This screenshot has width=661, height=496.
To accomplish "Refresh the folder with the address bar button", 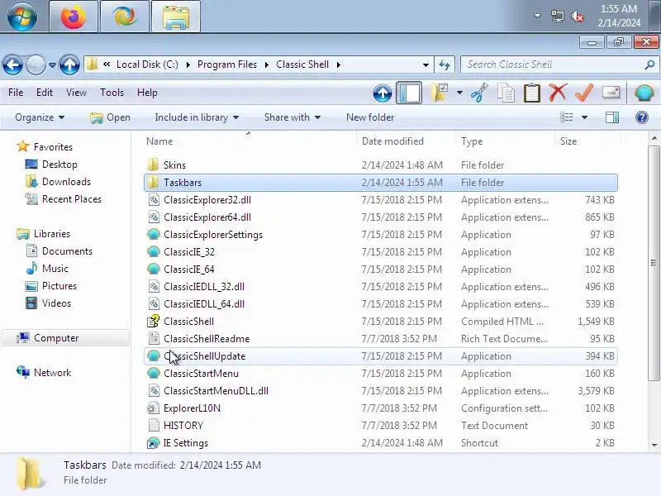I will 445,65.
